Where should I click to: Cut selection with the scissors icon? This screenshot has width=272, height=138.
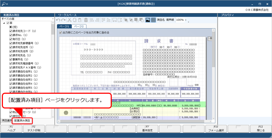[x=69, y=20]
